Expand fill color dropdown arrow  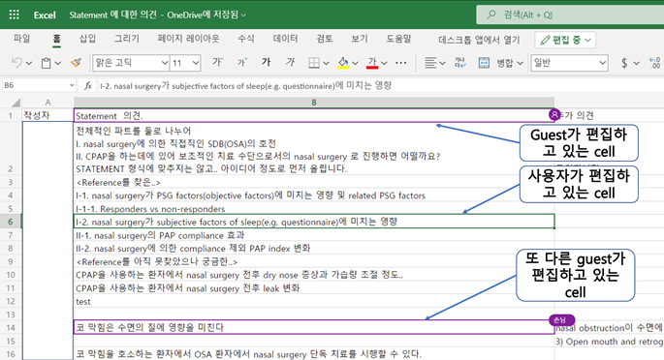click(356, 63)
